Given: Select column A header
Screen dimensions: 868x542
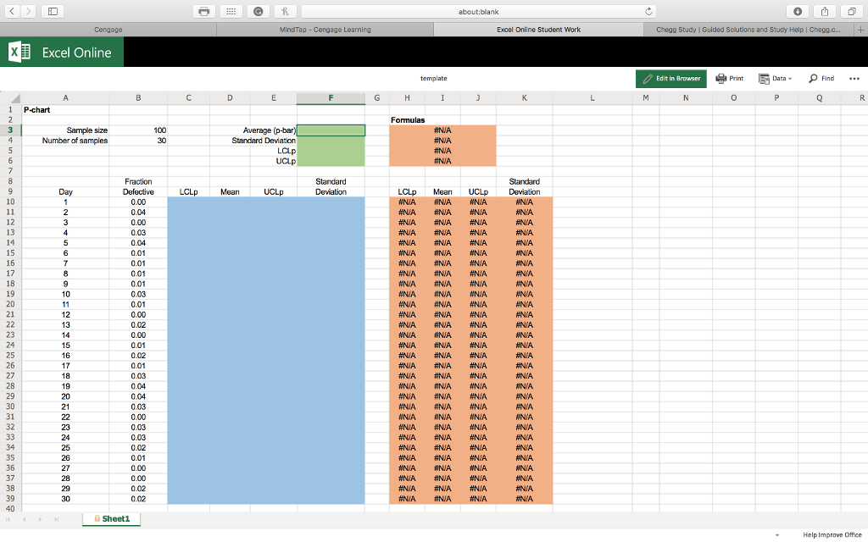Looking at the screenshot, I should [65, 98].
